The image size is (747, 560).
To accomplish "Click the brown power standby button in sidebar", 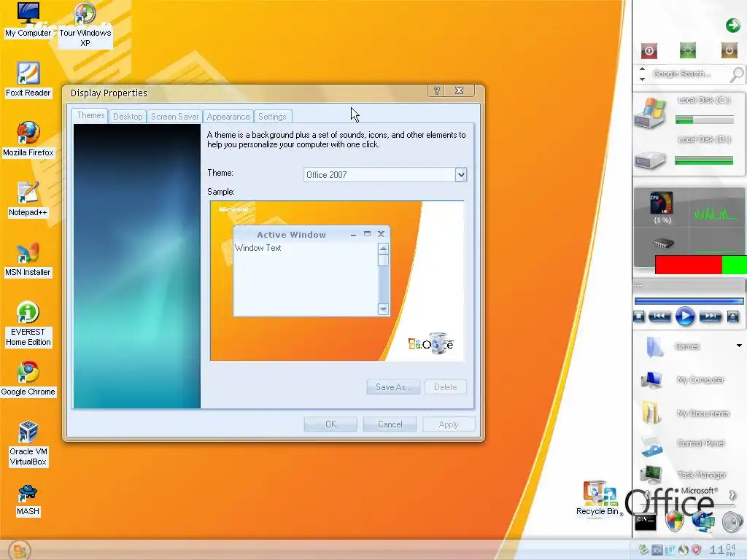I will pyautogui.click(x=729, y=50).
